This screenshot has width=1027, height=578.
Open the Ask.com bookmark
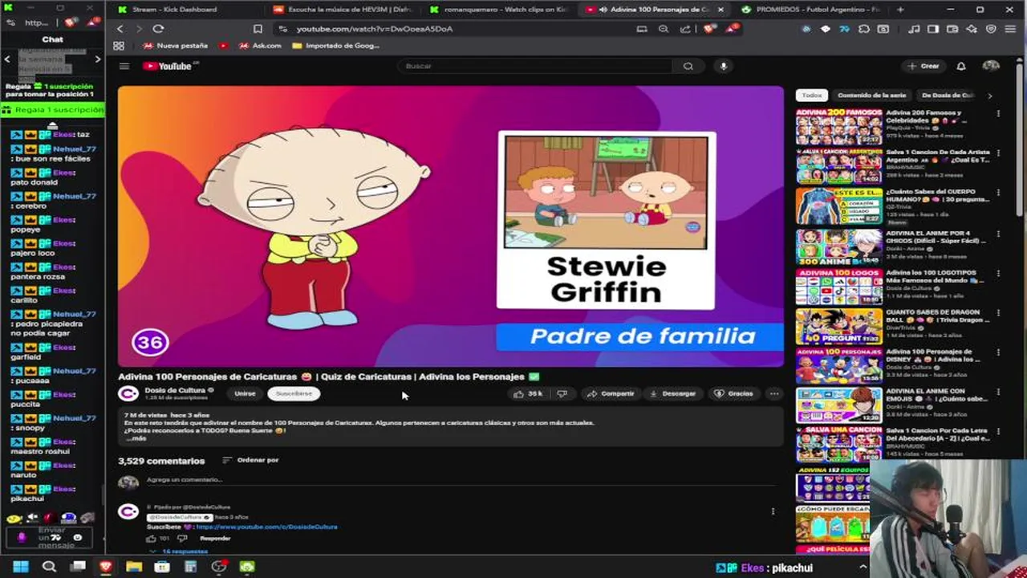pos(260,46)
